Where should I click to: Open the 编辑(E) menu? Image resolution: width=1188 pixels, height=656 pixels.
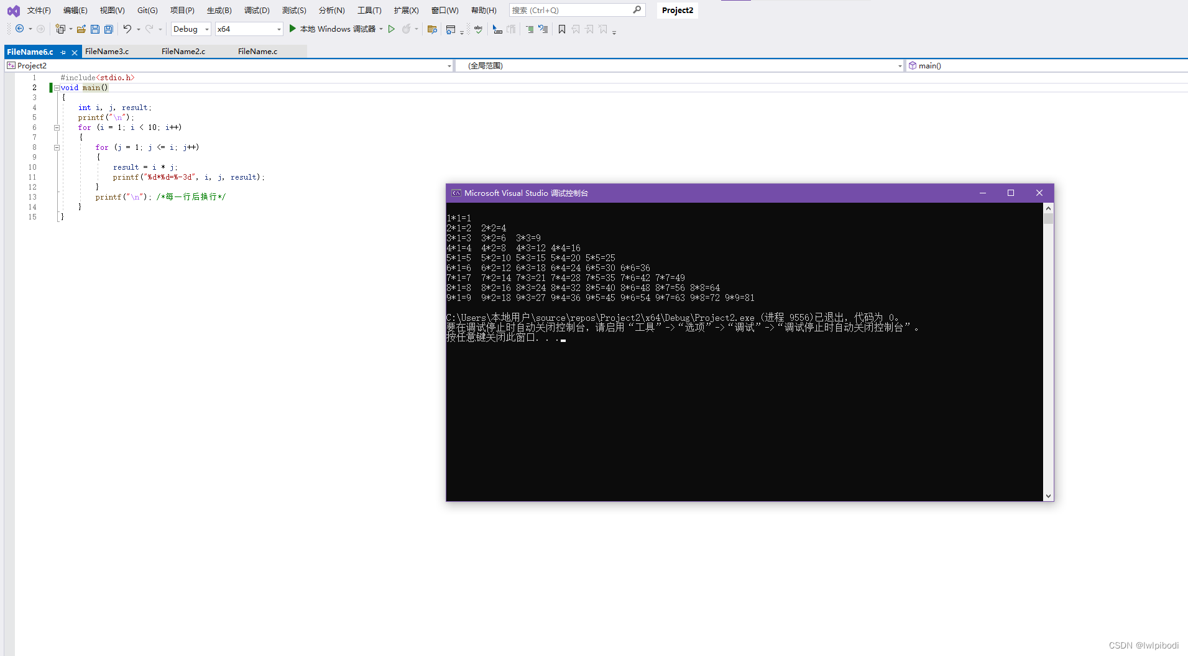(x=75, y=11)
